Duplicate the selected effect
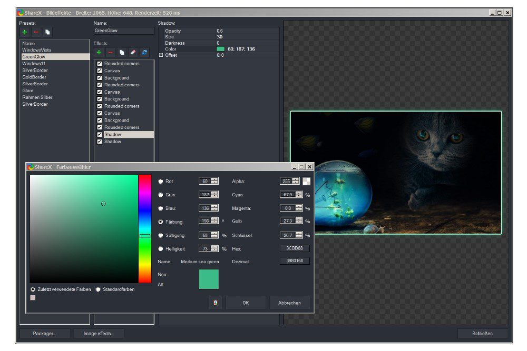Screen dimensions: 527x351 click(122, 53)
